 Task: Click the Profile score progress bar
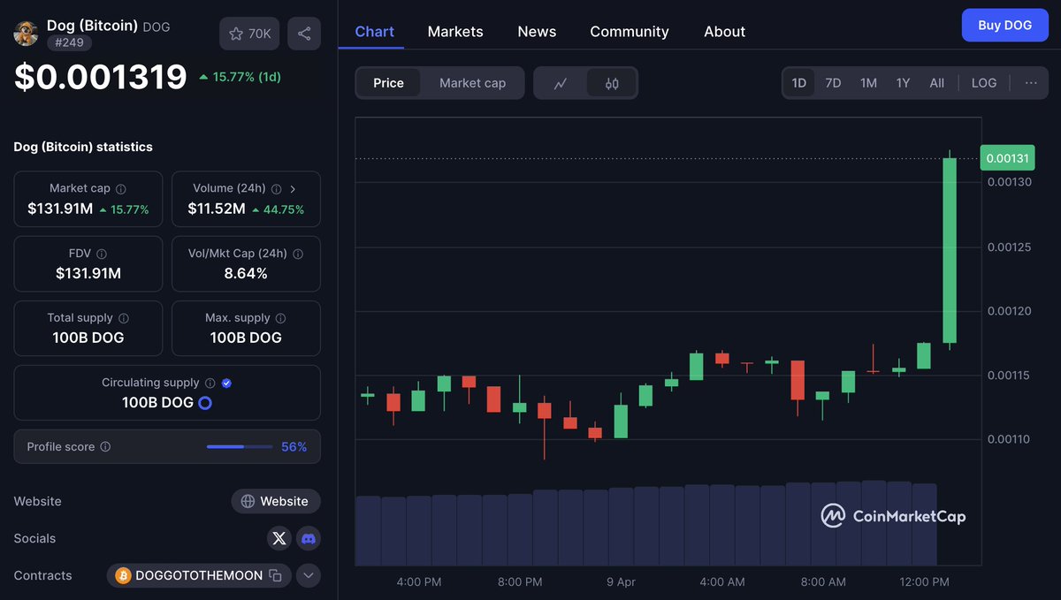click(239, 446)
